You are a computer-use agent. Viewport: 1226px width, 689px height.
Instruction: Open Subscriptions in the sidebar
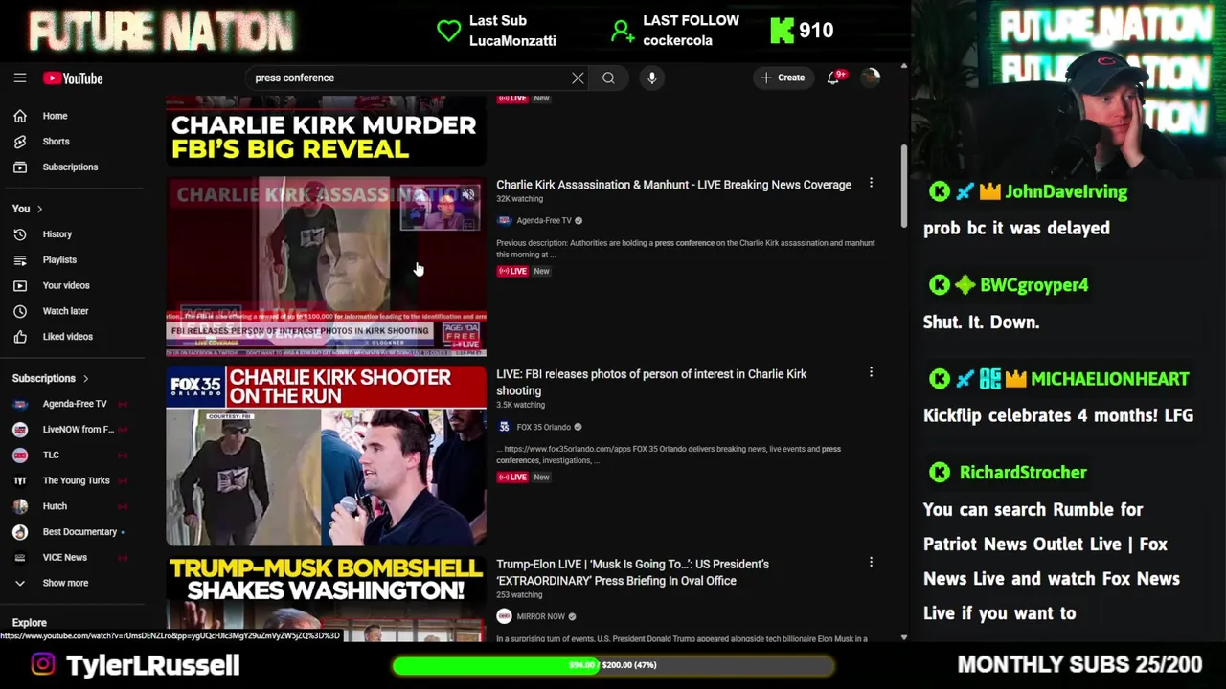pyautogui.click(x=69, y=167)
